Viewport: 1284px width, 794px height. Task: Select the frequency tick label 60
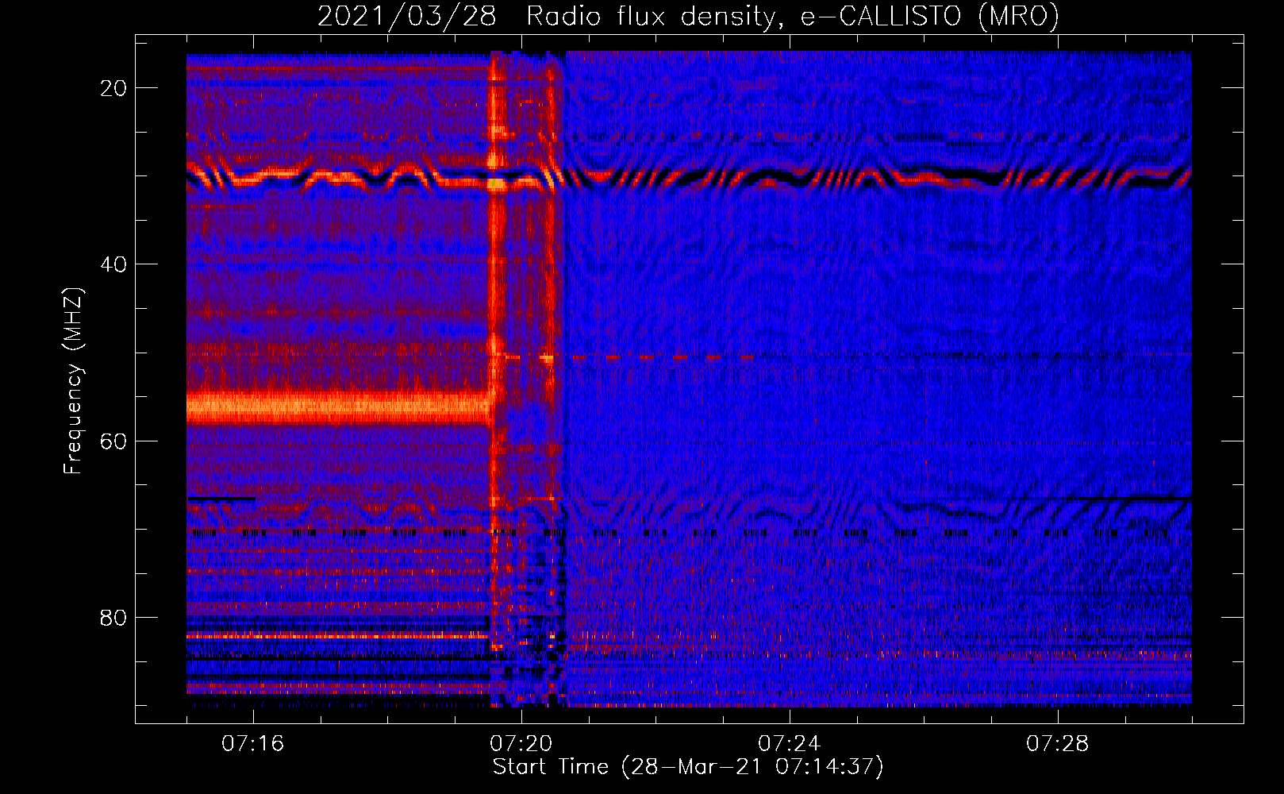click(x=113, y=441)
